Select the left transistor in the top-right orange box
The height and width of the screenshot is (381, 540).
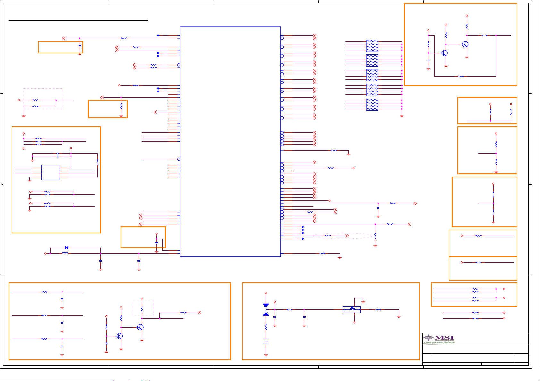(444, 53)
